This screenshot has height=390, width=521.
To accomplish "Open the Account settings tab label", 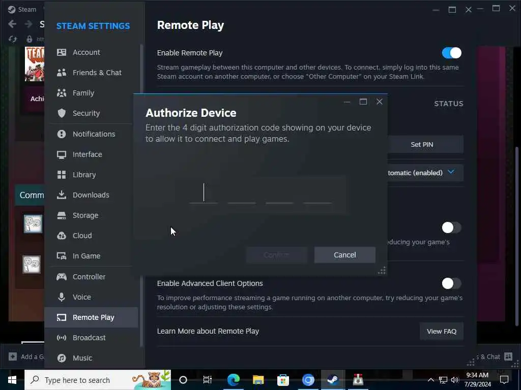I will 86,52.
